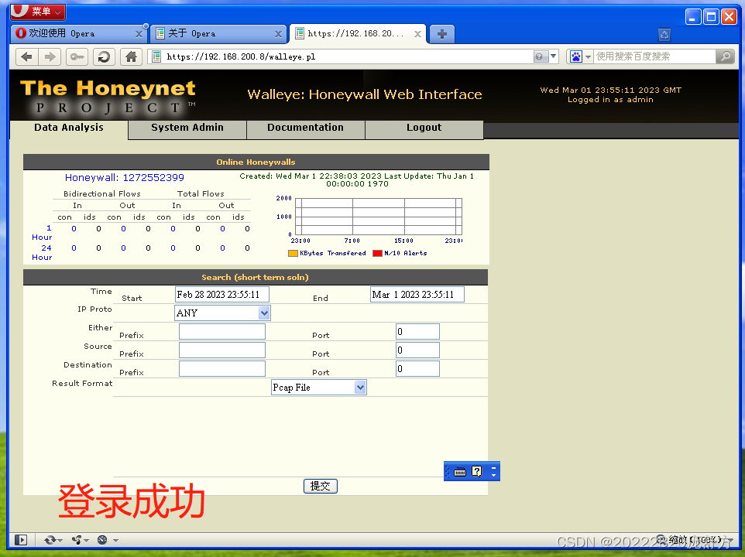The height and width of the screenshot is (557, 745).
Task: Click the language bar help icon
Action: (476, 471)
